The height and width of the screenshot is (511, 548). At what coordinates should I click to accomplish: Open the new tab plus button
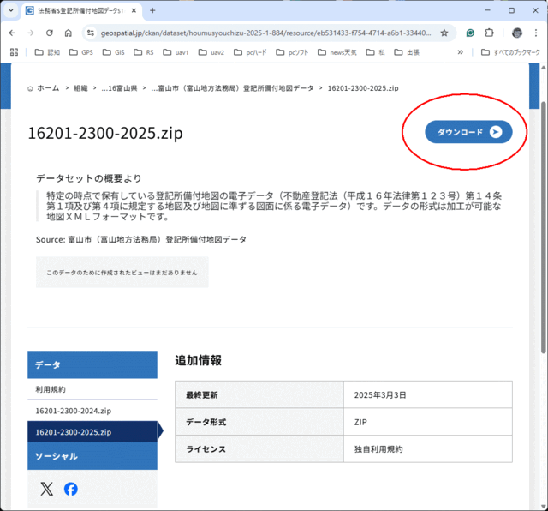pos(152,10)
